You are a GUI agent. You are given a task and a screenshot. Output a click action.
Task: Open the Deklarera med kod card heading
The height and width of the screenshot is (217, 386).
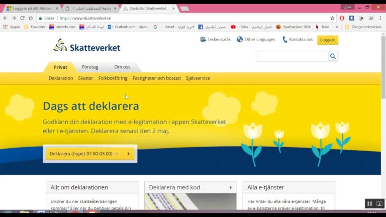point(174,187)
